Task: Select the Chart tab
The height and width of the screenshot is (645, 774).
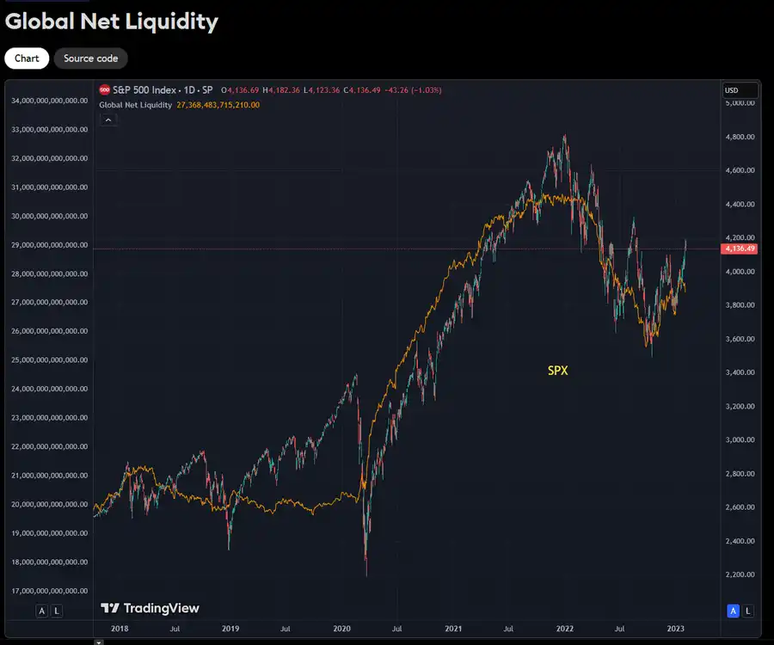Action: pos(27,58)
